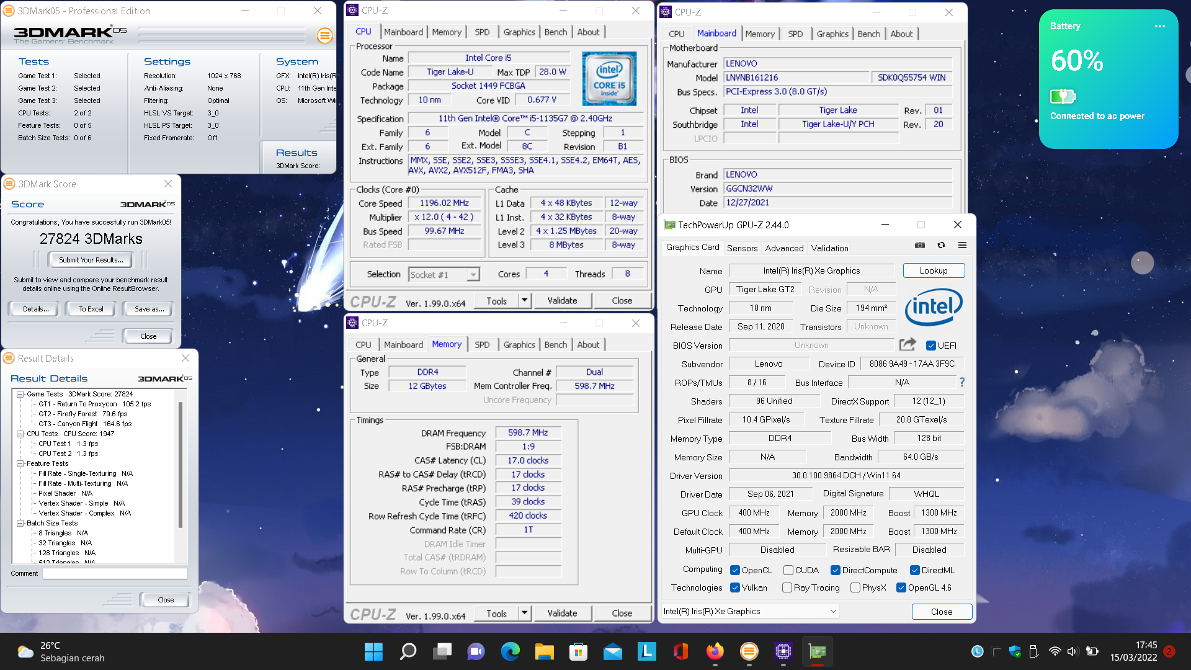Toggle the Vulkan checkbox
The image size is (1191, 670).
[735, 587]
